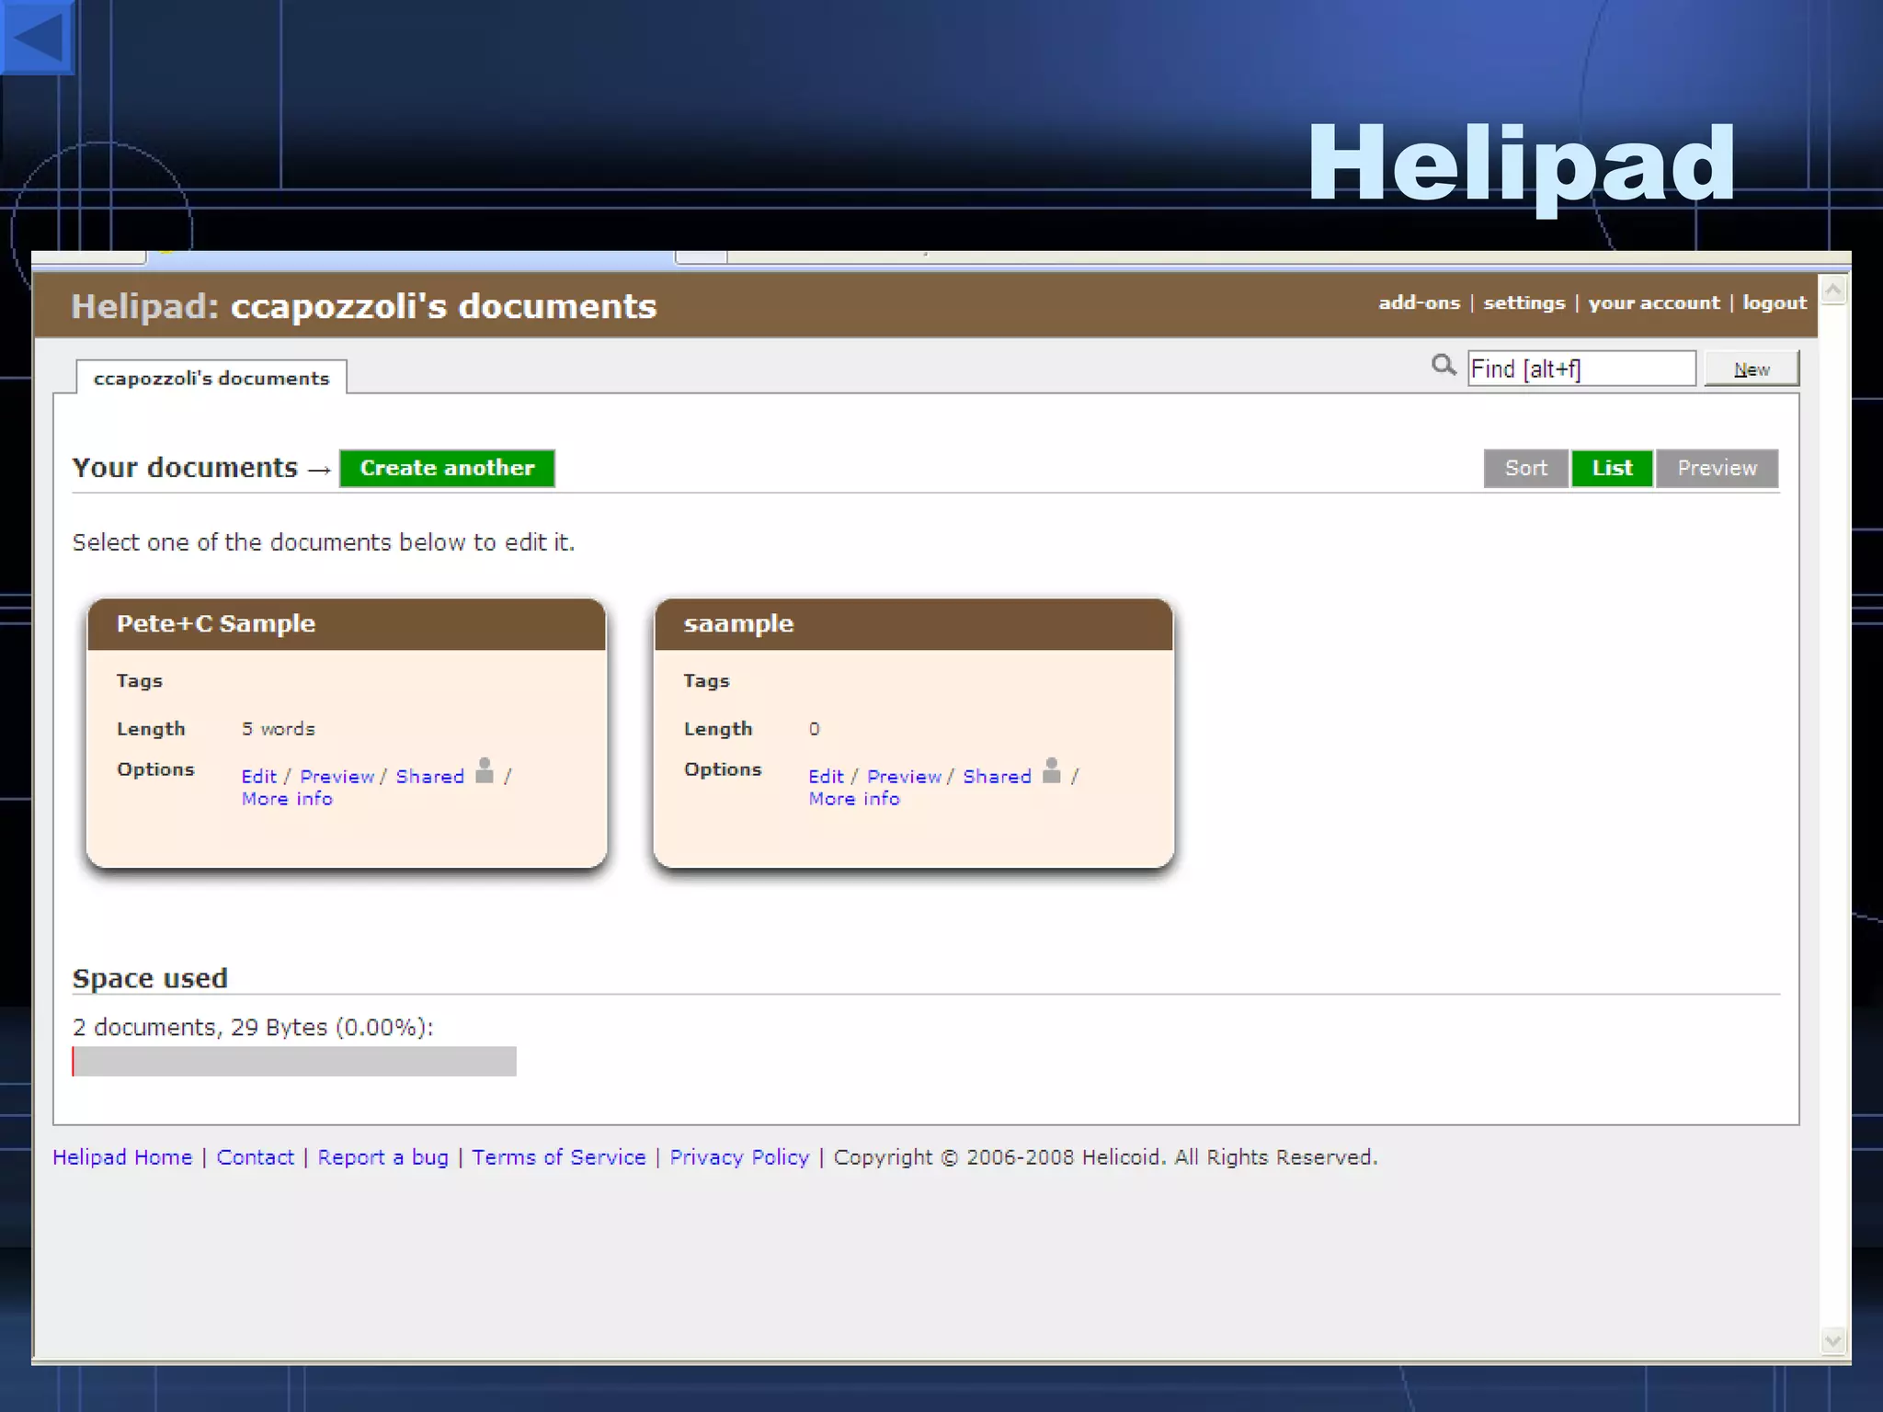Click the magnifying glass search icon
The width and height of the screenshot is (1883, 1412).
pos(1444,366)
